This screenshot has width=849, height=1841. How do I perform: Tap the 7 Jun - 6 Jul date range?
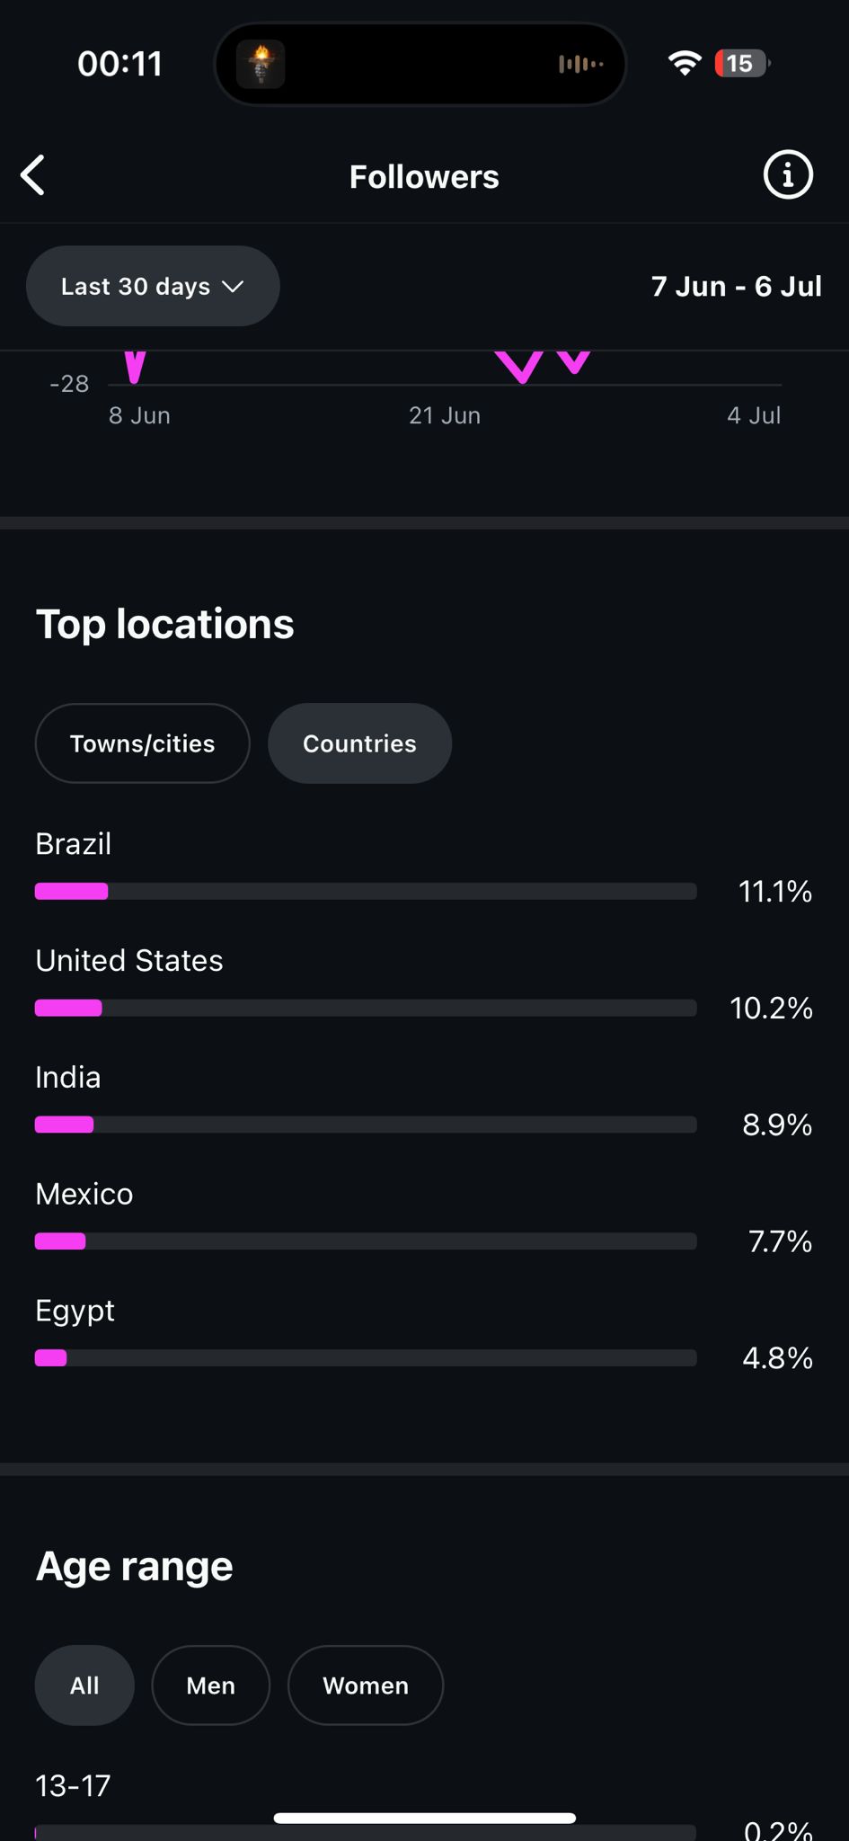coord(736,286)
